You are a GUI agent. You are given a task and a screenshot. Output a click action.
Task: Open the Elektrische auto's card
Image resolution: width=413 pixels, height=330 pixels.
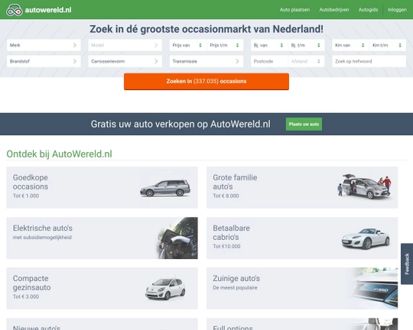pyautogui.click(x=102, y=238)
